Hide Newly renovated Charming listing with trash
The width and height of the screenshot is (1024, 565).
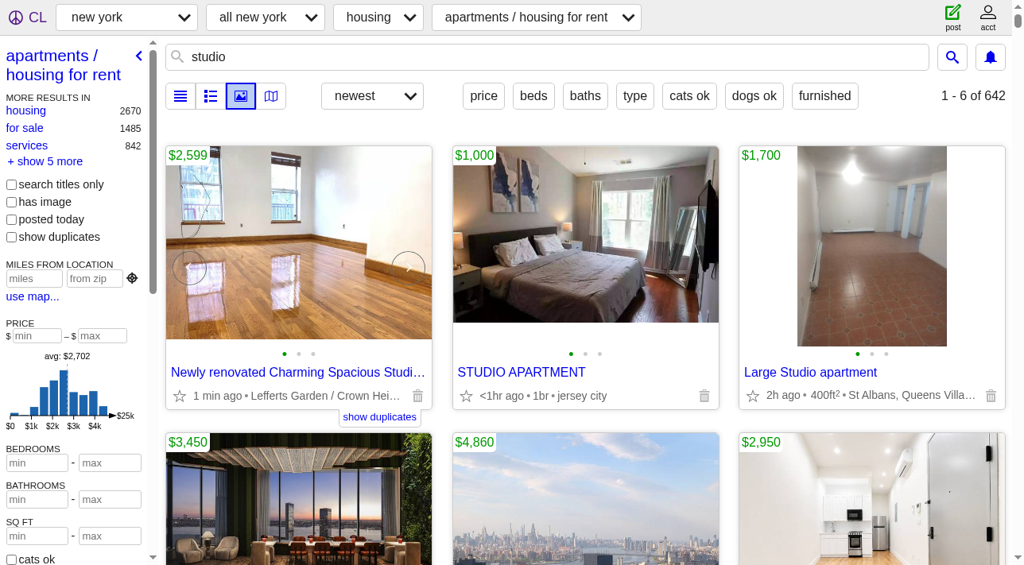(x=418, y=396)
